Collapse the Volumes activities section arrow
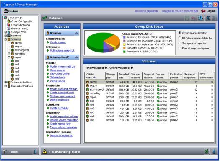Screen dimensions: 220x161 (76, 33)
